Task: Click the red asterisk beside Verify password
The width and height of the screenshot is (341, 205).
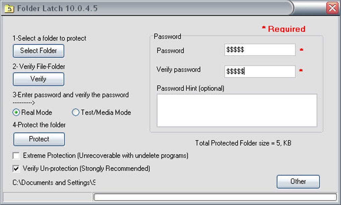Action: 301,71
